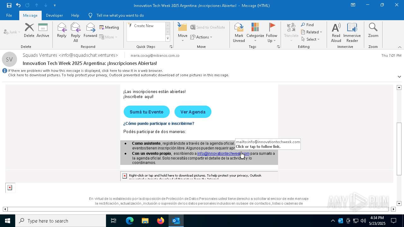Image resolution: width=404 pixels, height=227 pixels.
Task: Open the Zoom dialog
Action: 373,30
